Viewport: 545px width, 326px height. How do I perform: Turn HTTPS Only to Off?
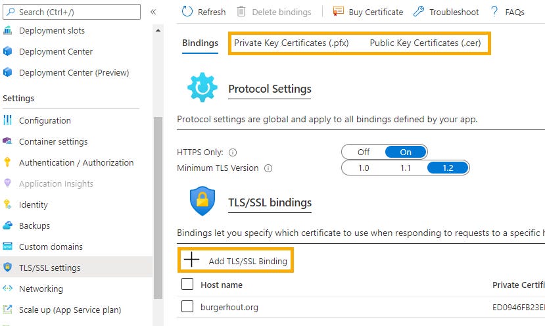(364, 152)
